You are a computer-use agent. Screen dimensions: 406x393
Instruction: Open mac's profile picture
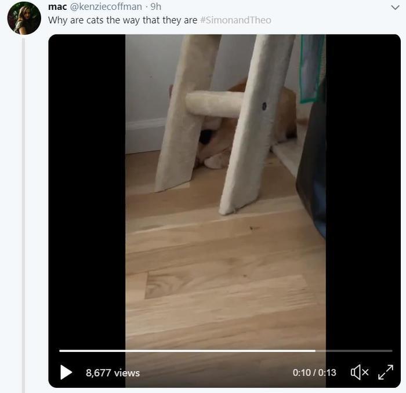(x=24, y=18)
